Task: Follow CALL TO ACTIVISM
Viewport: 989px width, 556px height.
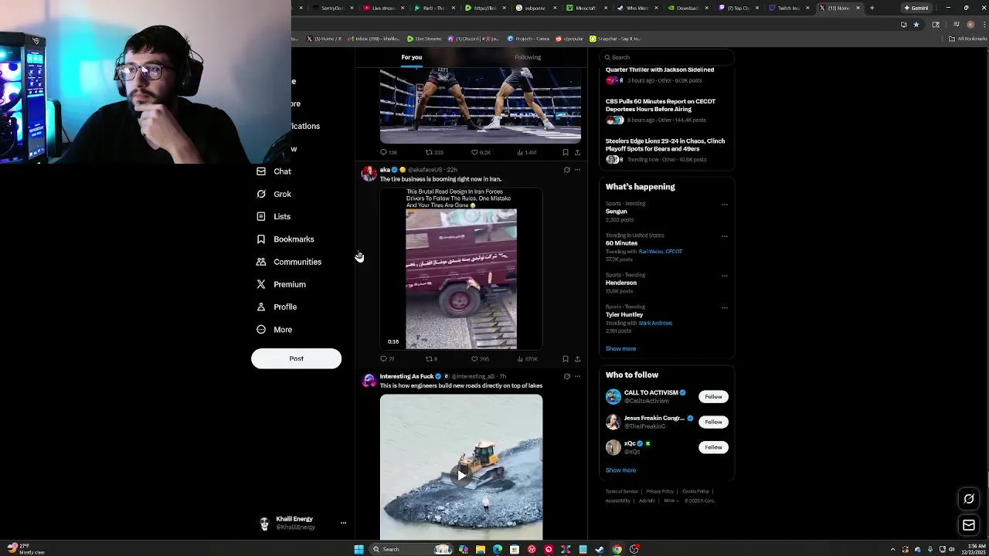Action: (x=713, y=397)
